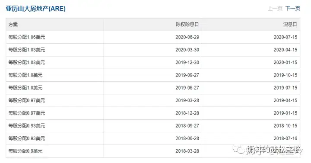Click the ex-dividend date 2019-12-30
Viewport: 311px width, 163px height.
187,63
